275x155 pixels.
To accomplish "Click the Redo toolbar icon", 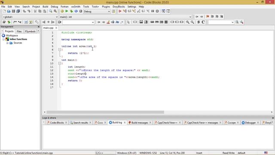I will [x=29, y=11].
